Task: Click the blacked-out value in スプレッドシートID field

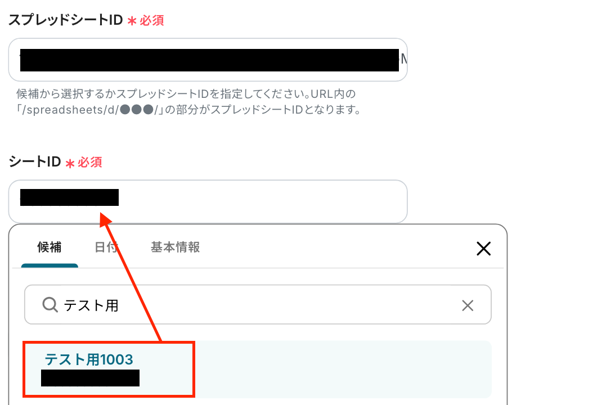Action: 209,60
